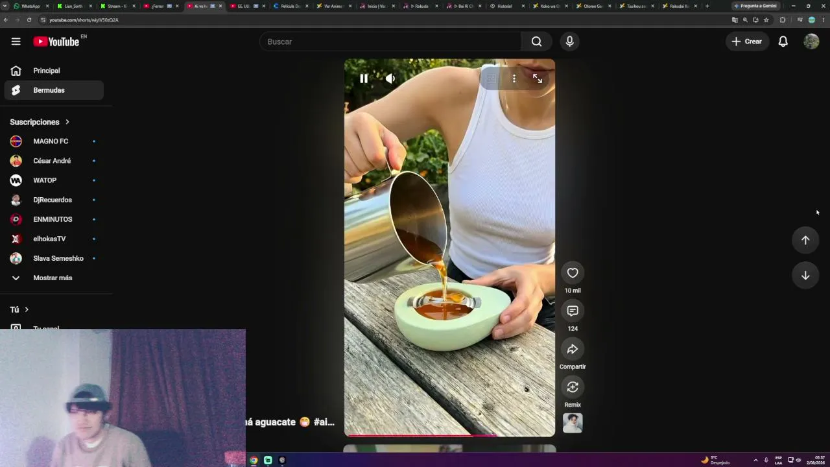Zoom the page via magnifier icon

point(745,20)
